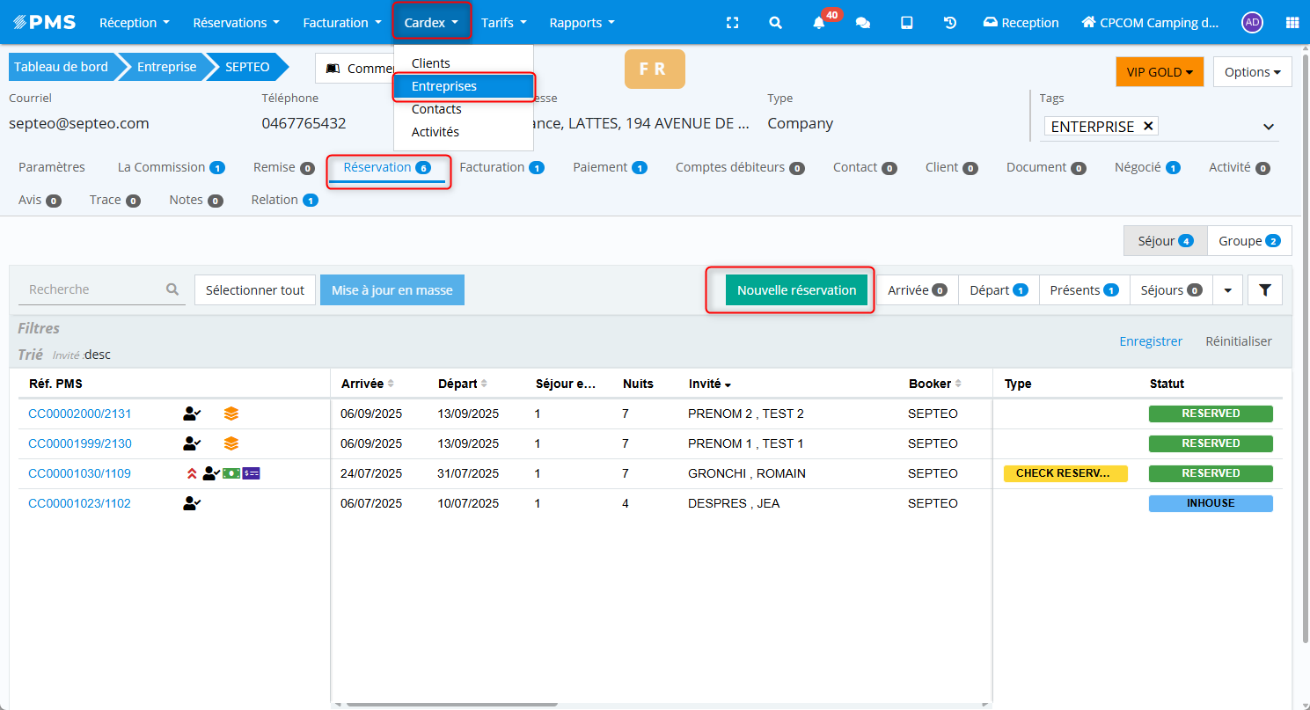Remove the ENTERPRISE tag
The image size is (1310, 710).
click(x=1147, y=127)
